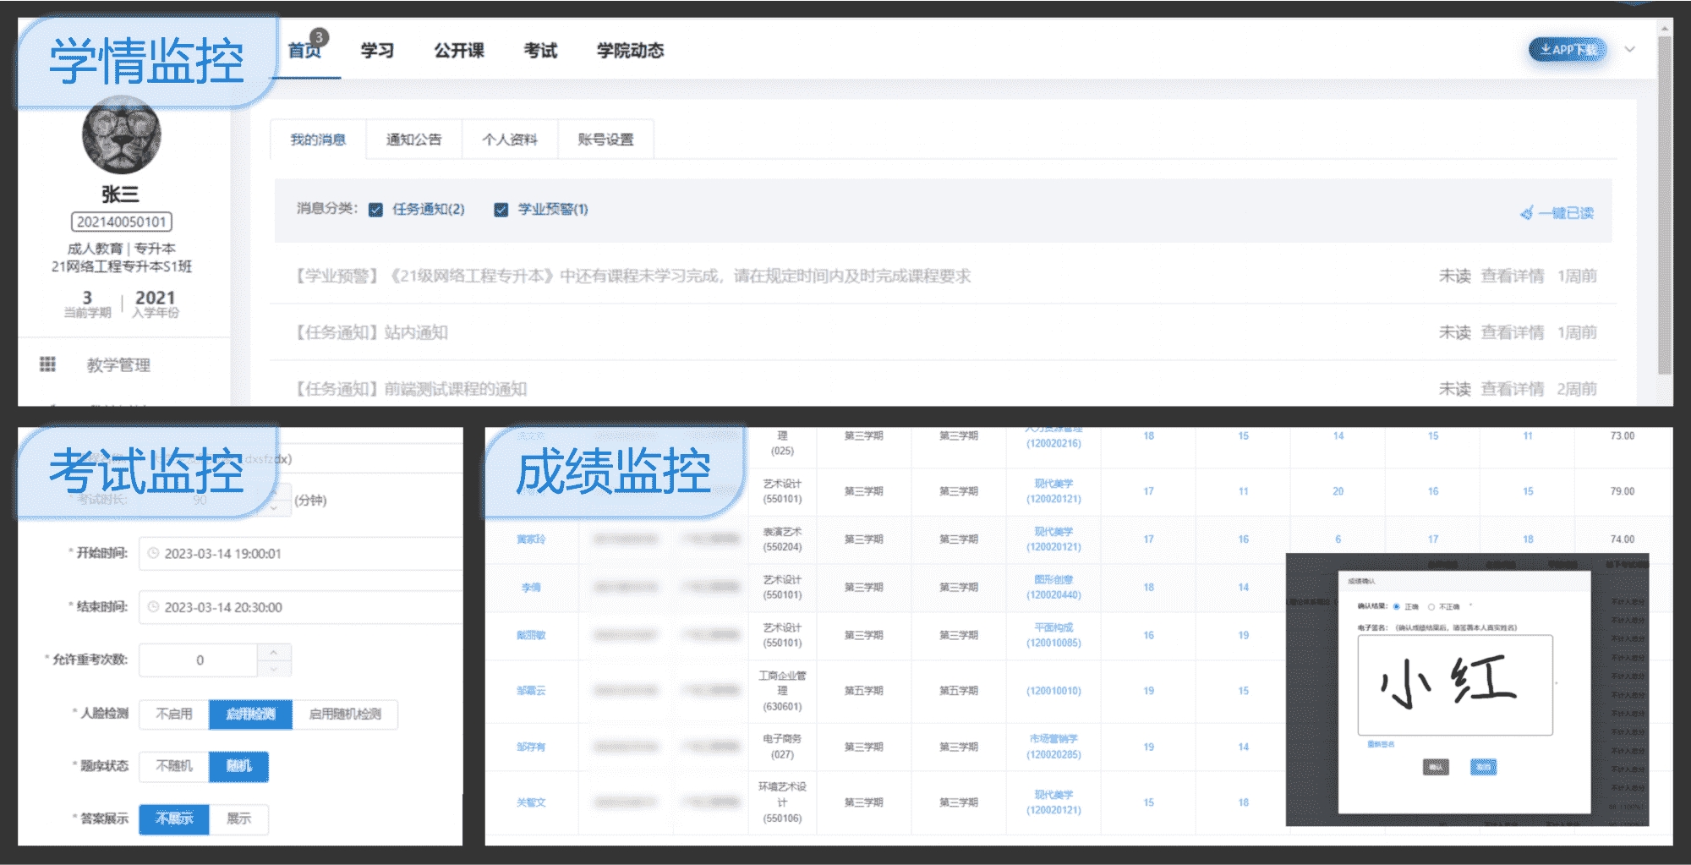Click the 重新签名 link below signature
The height and width of the screenshot is (865, 1691).
[1381, 744]
